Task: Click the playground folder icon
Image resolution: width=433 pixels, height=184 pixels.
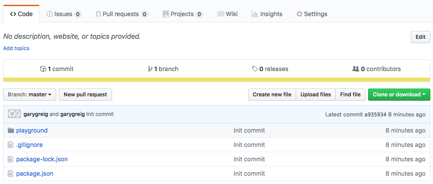Action: point(11,130)
